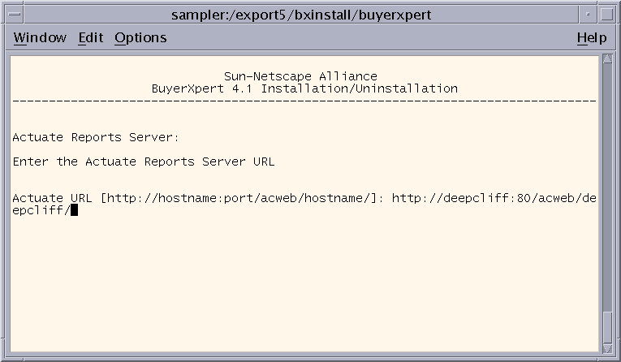Open the Help menu
Screen dimensions: 621x362
pos(592,37)
